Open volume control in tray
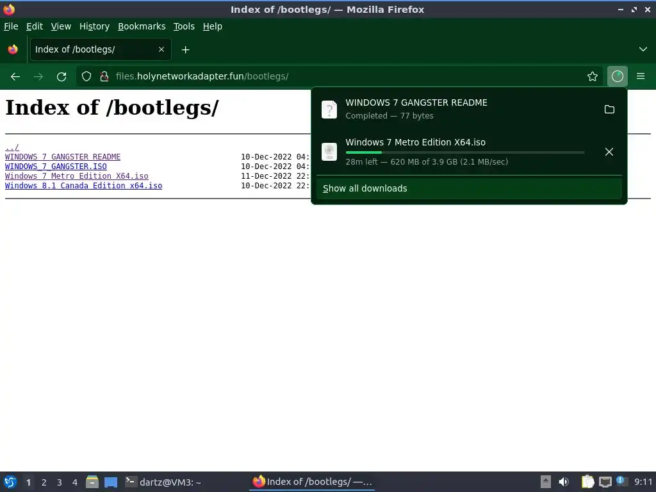The image size is (656, 492). [x=564, y=482]
